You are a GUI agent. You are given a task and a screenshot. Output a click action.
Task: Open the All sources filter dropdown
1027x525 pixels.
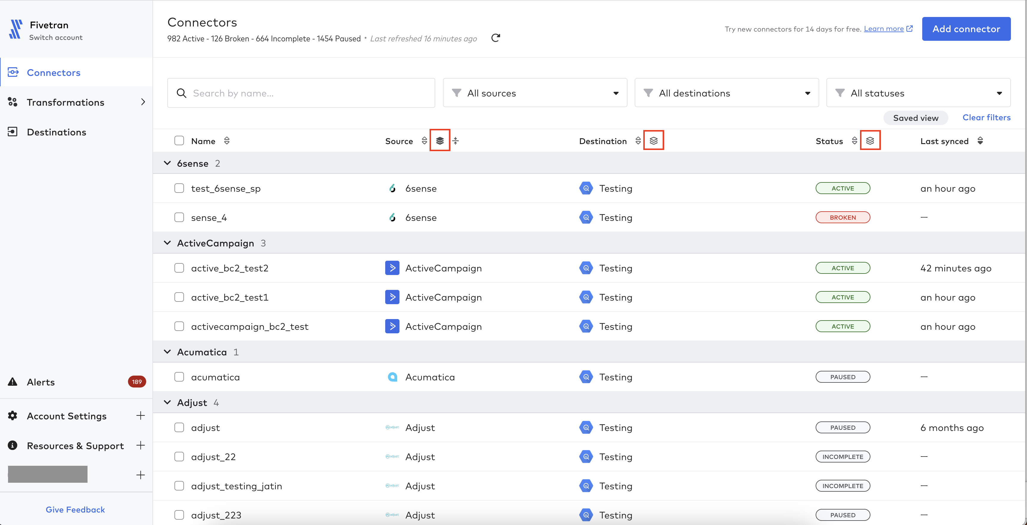[x=535, y=93]
